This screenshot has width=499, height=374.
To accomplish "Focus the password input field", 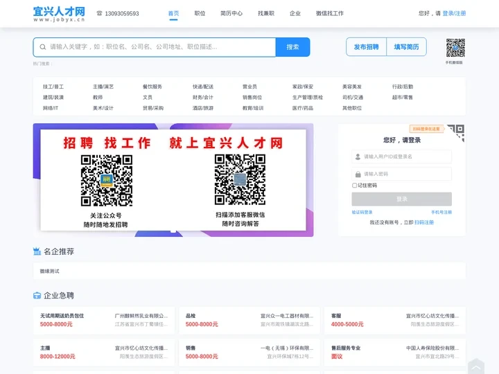I will point(401,174).
